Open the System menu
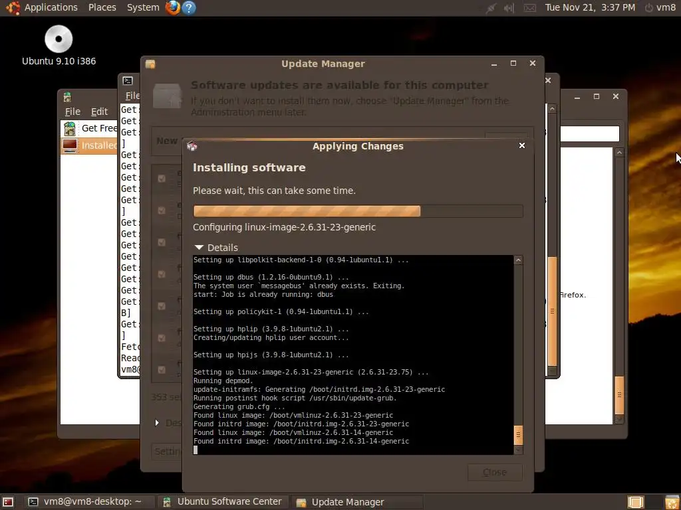The image size is (681, 510). (143, 7)
